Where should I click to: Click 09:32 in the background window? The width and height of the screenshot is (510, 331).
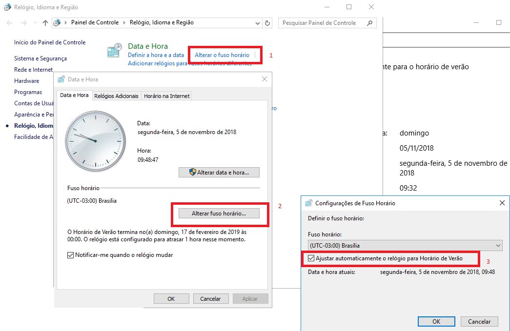click(408, 188)
